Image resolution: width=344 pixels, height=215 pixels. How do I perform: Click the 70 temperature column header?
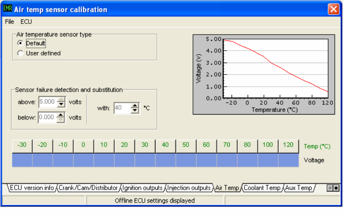pos(227,146)
